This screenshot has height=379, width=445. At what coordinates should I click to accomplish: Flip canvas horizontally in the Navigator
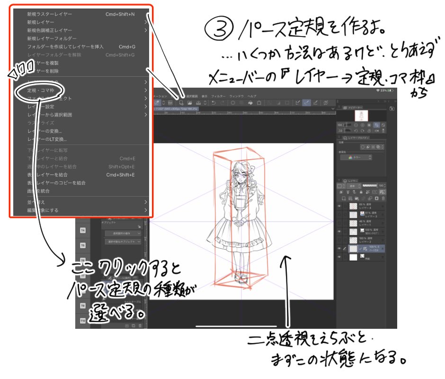pos(377,131)
